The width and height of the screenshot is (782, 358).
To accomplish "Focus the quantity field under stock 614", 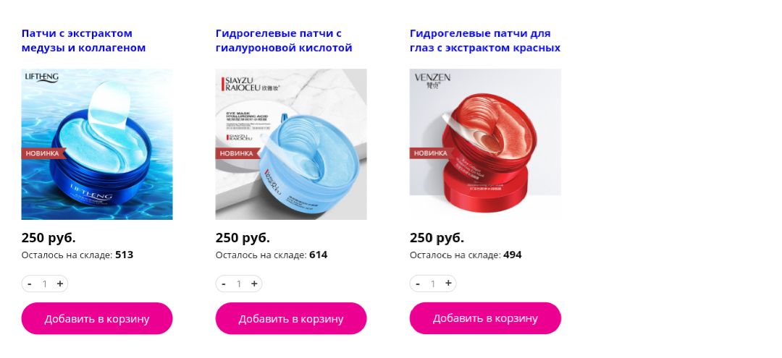I will [x=239, y=284].
